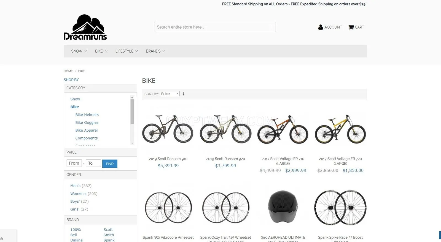
Task: Expand the Bike navigation menu
Action: tap(101, 51)
